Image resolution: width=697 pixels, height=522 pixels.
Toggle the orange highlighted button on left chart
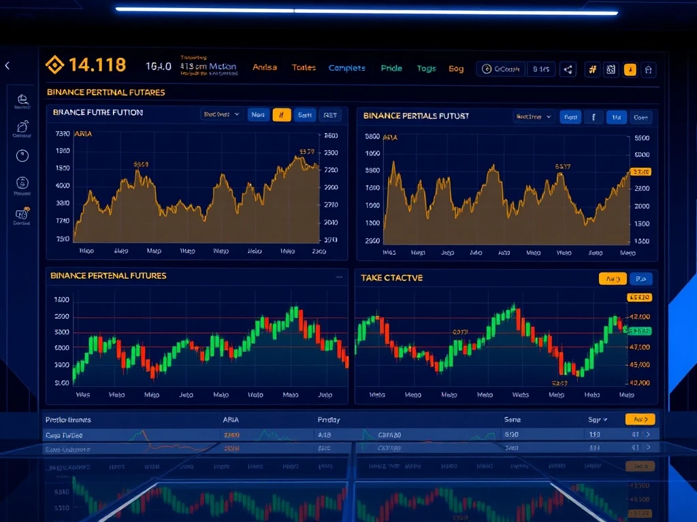tap(281, 115)
